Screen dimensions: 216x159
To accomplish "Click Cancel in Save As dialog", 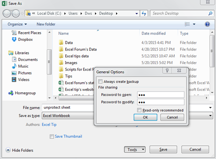I will [195, 149].
